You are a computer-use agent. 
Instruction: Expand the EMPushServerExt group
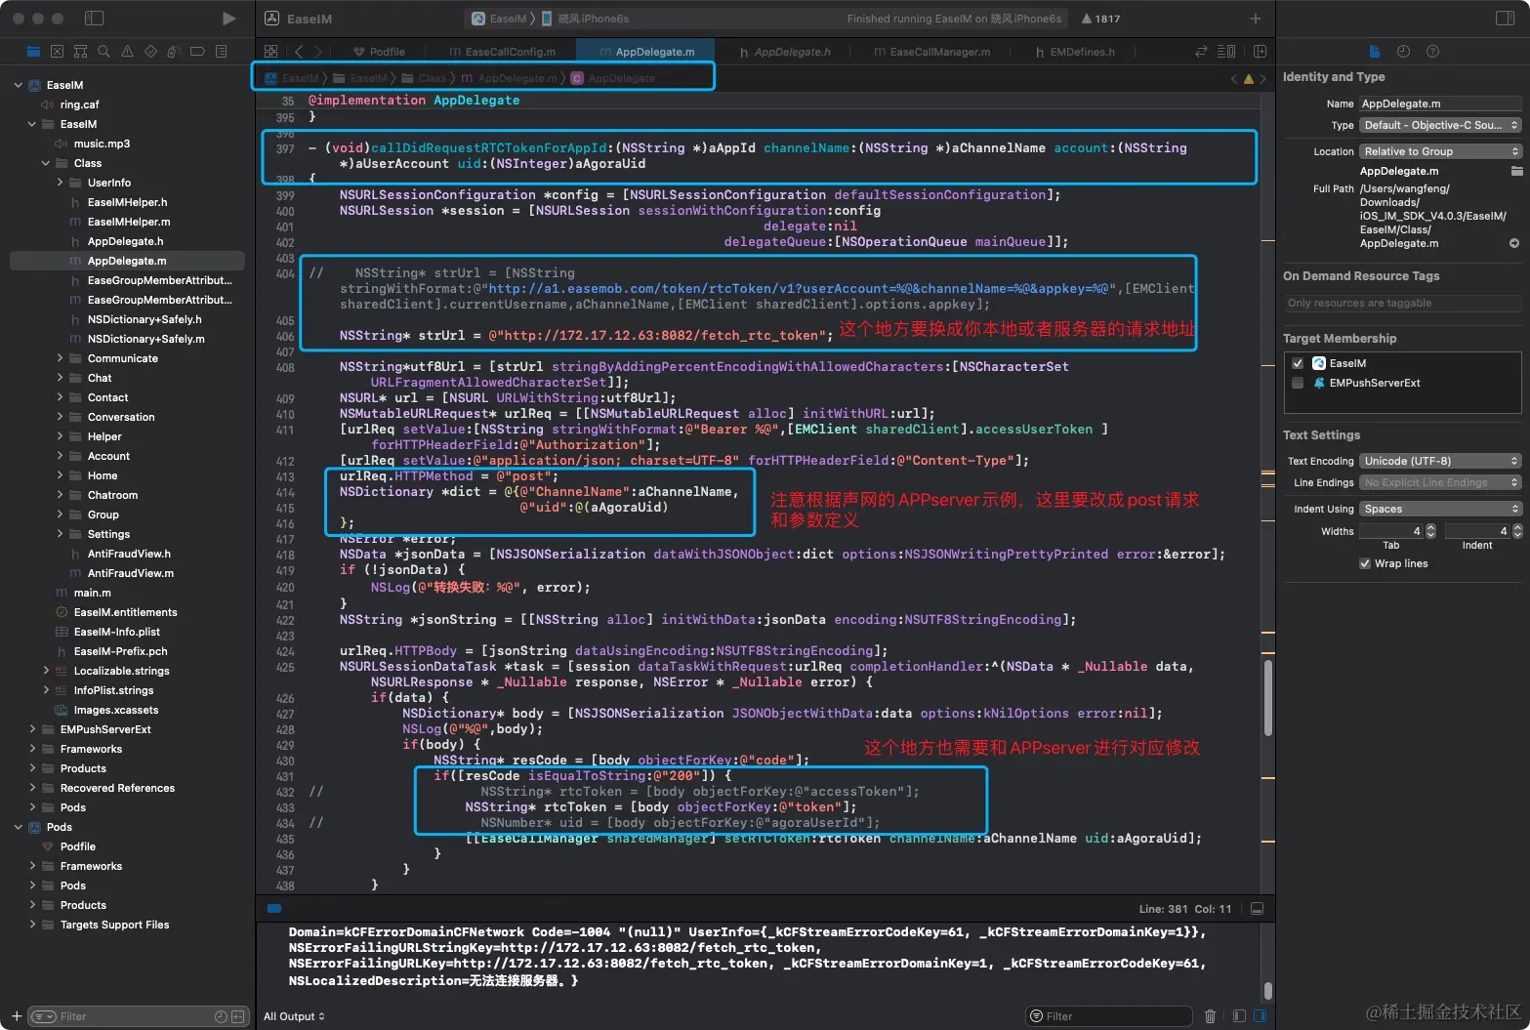32,729
